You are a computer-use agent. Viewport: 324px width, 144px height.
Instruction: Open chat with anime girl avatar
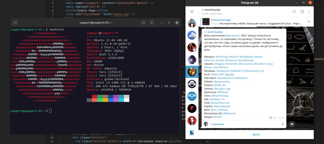[192, 59]
